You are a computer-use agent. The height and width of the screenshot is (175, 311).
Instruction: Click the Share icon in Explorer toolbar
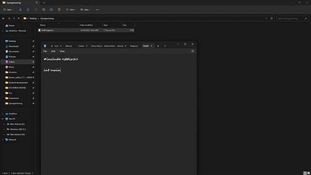[x=52, y=10]
